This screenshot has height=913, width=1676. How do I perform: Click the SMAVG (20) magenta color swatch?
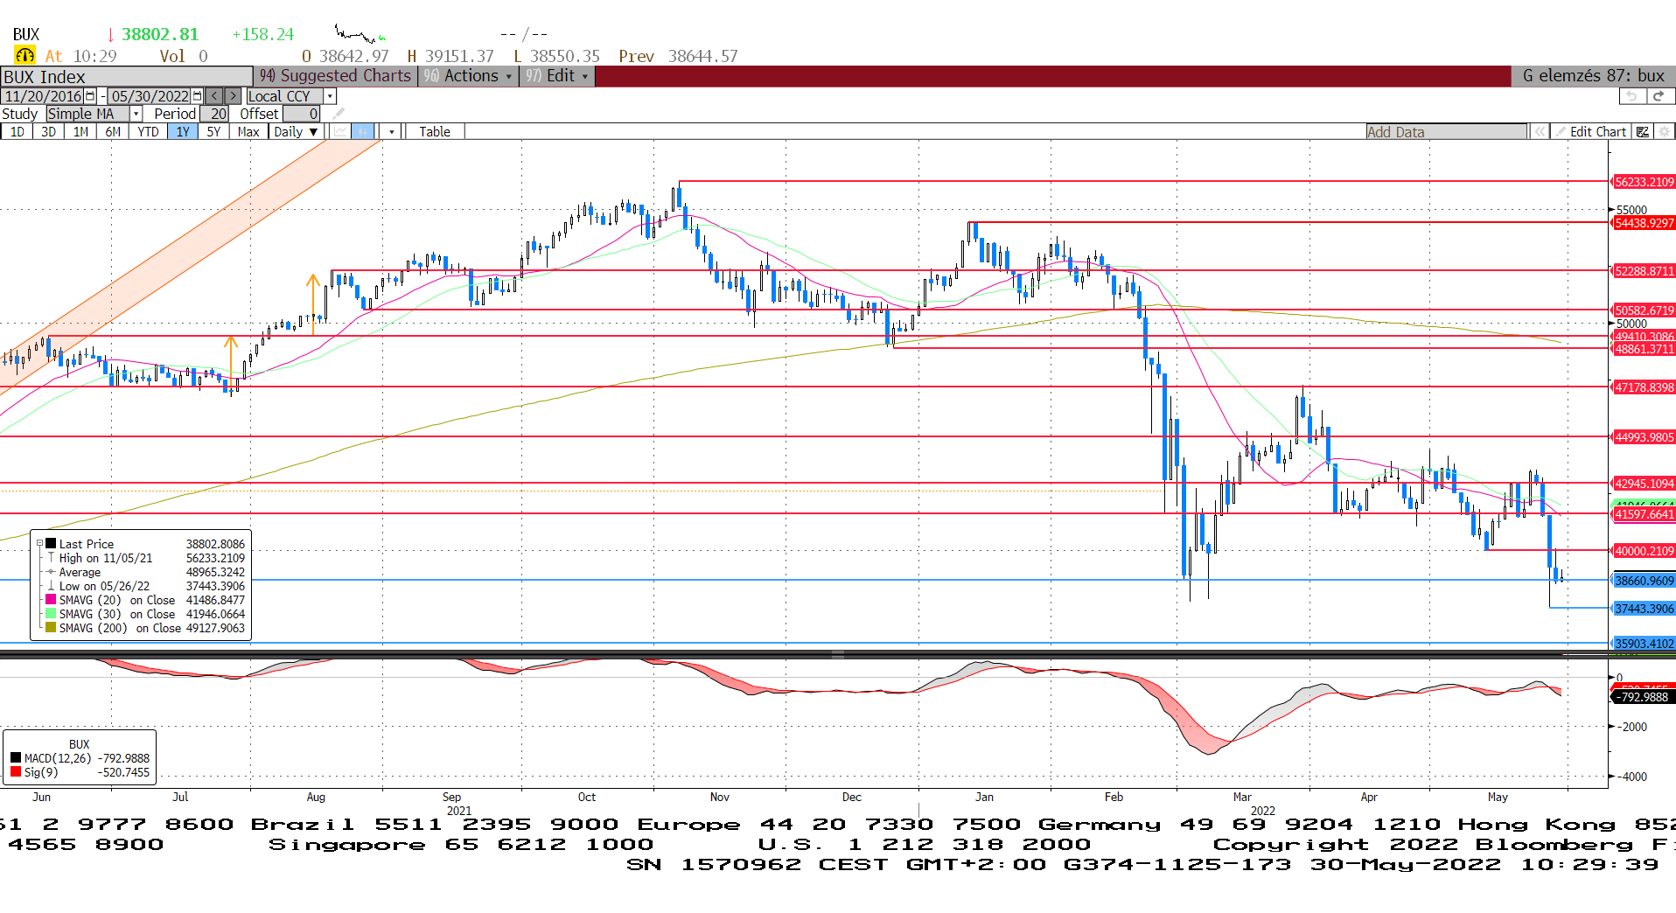[x=51, y=600]
